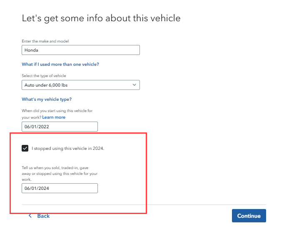
Task: Focus the stop date field showing 06/01/2024
Action: [60, 188]
